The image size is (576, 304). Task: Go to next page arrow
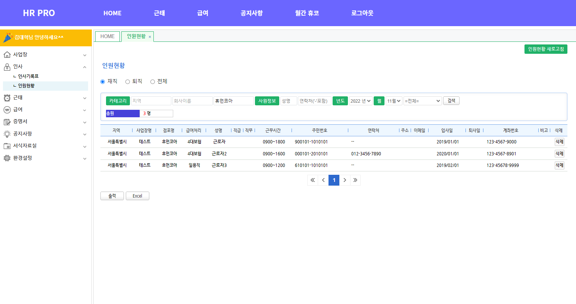pyautogui.click(x=345, y=180)
